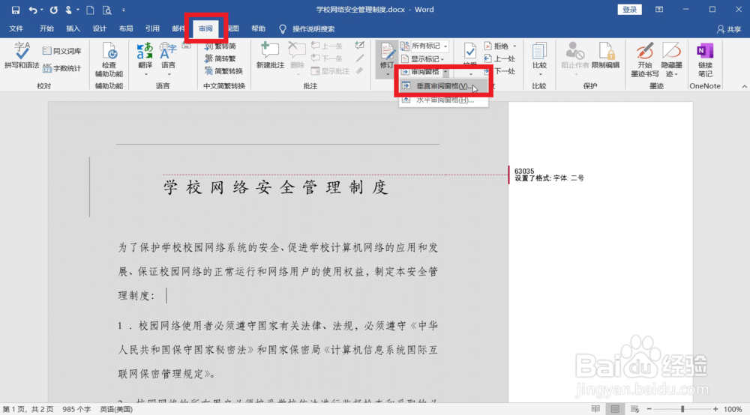Click 英语(美国) language in status bar
This screenshot has height=415, width=750.
[116, 410]
